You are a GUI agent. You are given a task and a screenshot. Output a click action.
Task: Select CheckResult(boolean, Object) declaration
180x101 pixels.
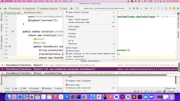(89, 69)
